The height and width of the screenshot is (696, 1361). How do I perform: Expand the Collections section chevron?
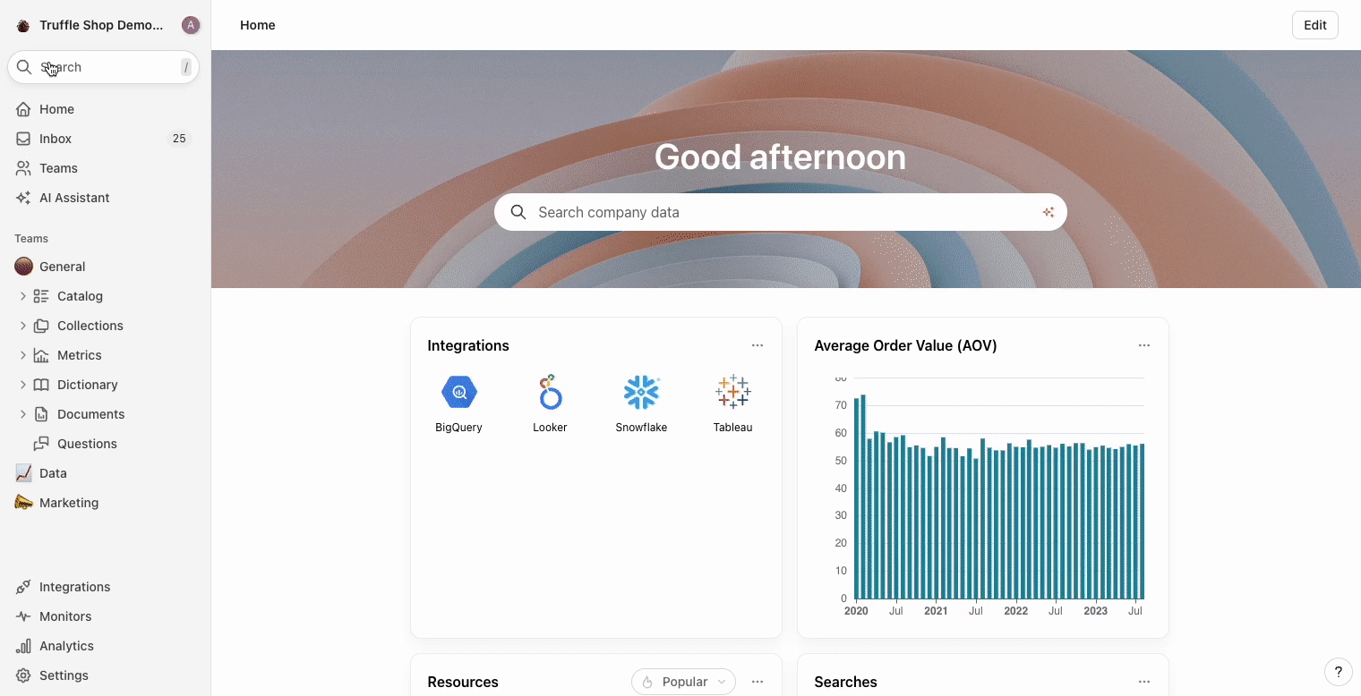point(23,326)
